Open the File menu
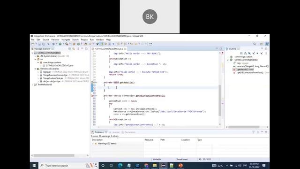This screenshot has width=300, height=169. [x=33, y=39]
